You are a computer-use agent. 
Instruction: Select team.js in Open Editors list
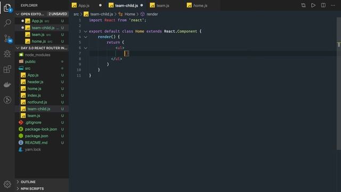[x=42, y=34]
